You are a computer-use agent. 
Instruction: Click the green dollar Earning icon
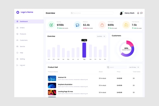click(51, 25)
